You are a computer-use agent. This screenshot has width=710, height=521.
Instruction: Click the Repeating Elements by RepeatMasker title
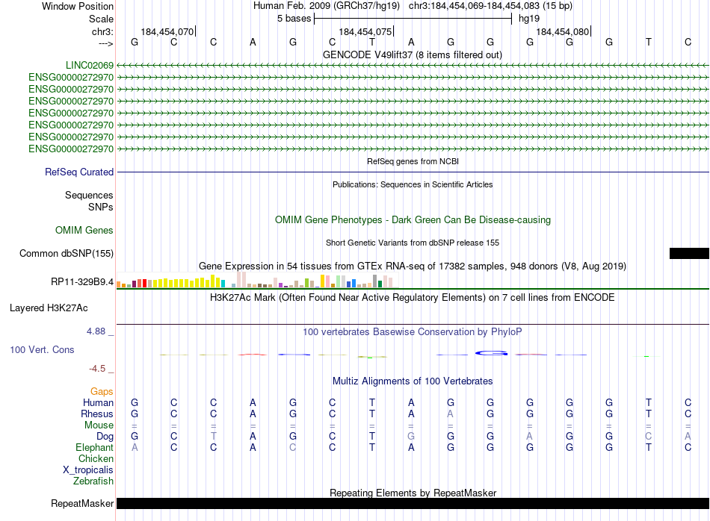[x=413, y=493]
